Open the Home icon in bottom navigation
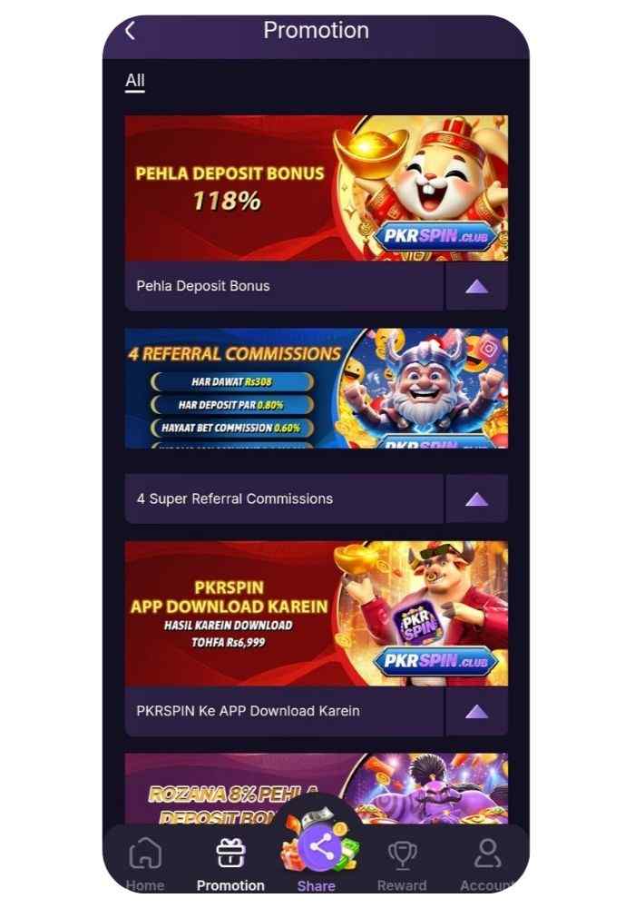635x908 pixels. 144,854
